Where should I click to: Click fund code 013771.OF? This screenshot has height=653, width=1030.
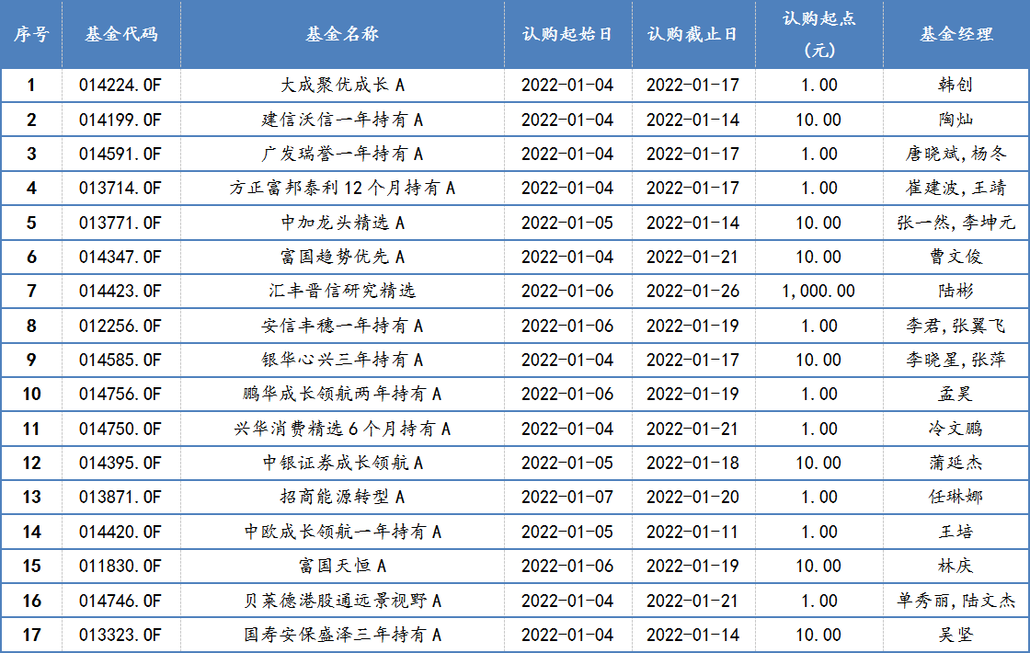pyautogui.click(x=120, y=223)
